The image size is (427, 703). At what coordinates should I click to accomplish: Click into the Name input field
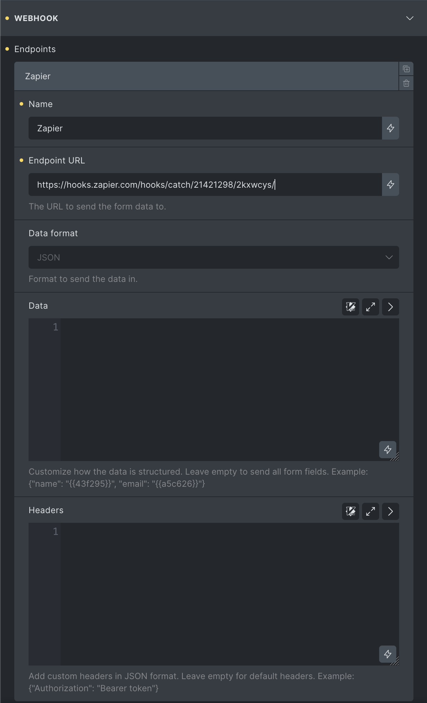(x=205, y=128)
